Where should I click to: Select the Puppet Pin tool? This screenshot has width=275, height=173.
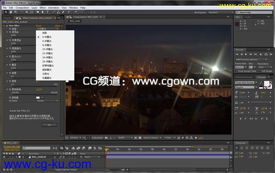pyautogui.click(x=76, y=12)
